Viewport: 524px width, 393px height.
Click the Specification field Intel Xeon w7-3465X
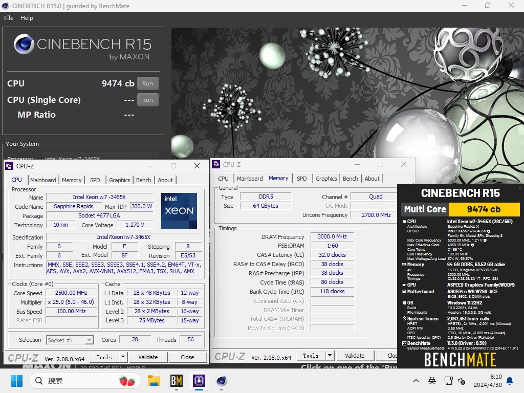124,237
